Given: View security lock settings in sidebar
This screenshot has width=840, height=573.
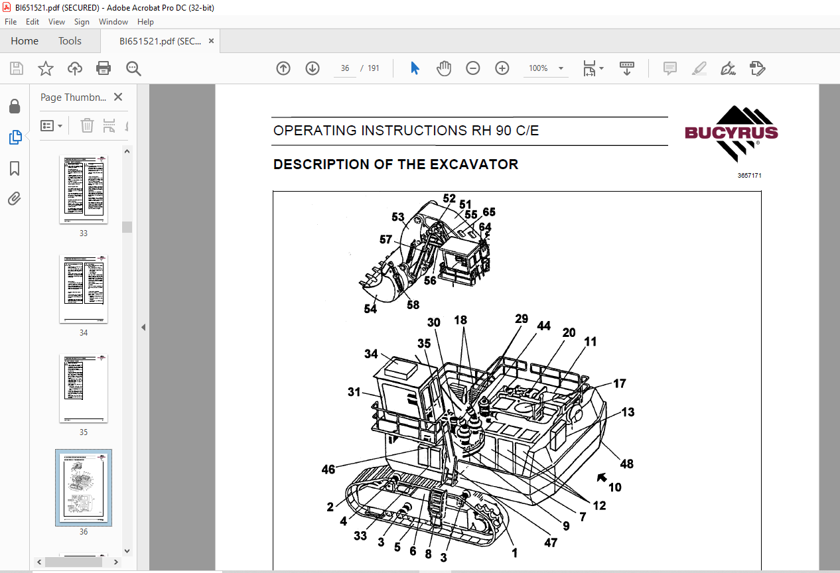Looking at the screenshot, I should tap(15, 107).
